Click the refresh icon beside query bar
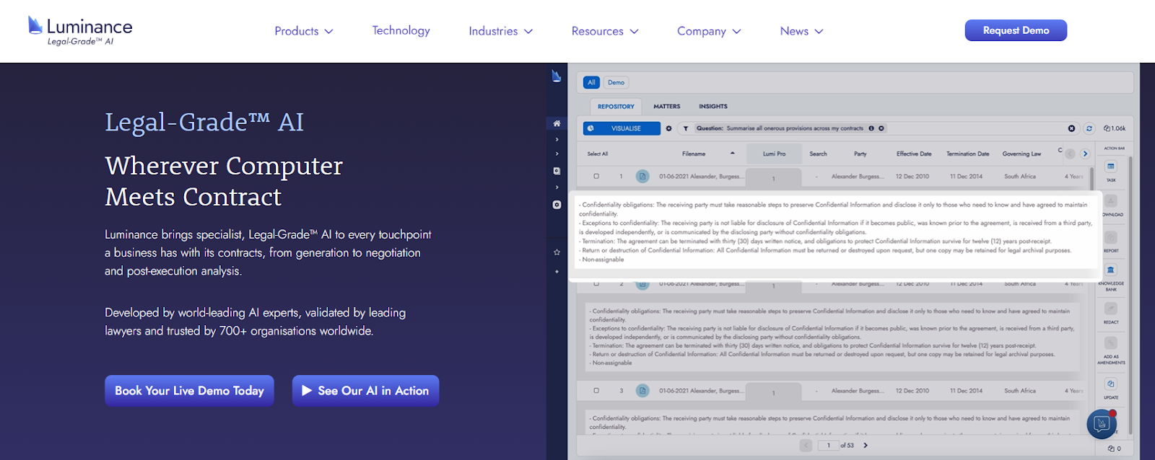Viewport: 1155px width, 460px height. pyautogui.click(x=1089, y=128)
